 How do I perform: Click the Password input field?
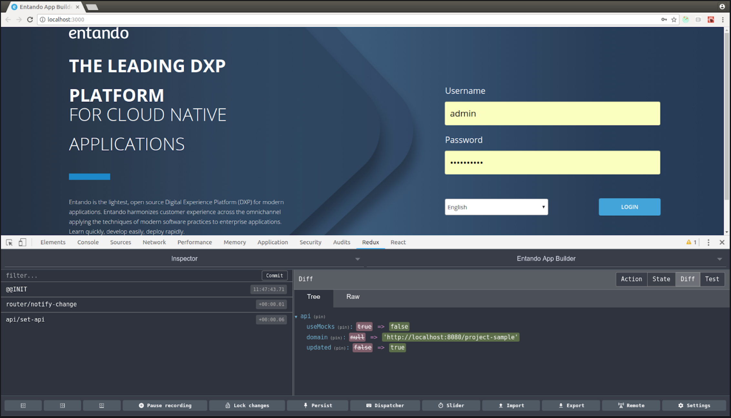(x=552, y=162)
